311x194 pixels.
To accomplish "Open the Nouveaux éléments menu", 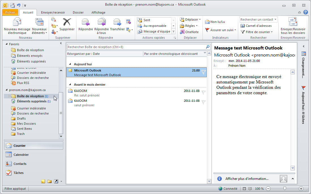I will coord(39,26).
